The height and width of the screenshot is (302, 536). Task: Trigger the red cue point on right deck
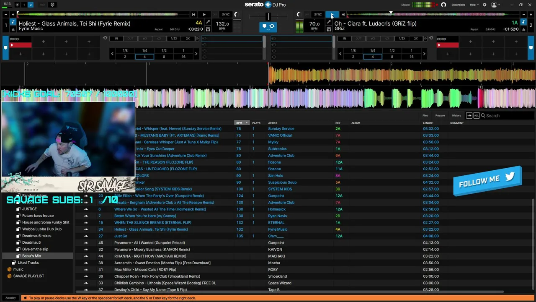(448, 45)
